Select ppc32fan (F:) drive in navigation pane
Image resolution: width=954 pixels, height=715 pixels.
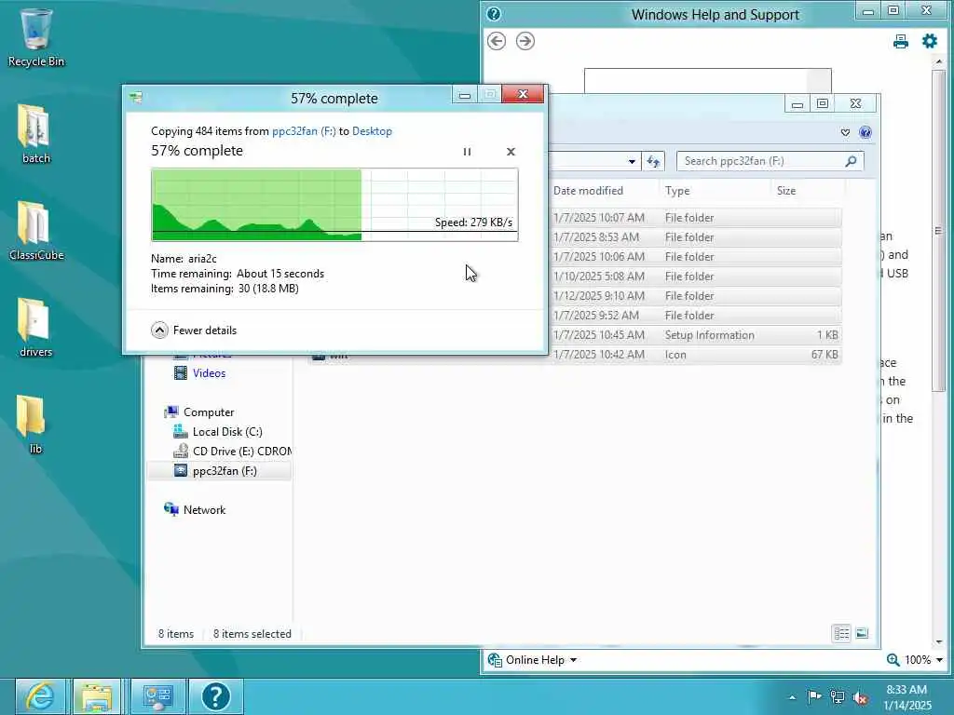click(x=219, y=470)
